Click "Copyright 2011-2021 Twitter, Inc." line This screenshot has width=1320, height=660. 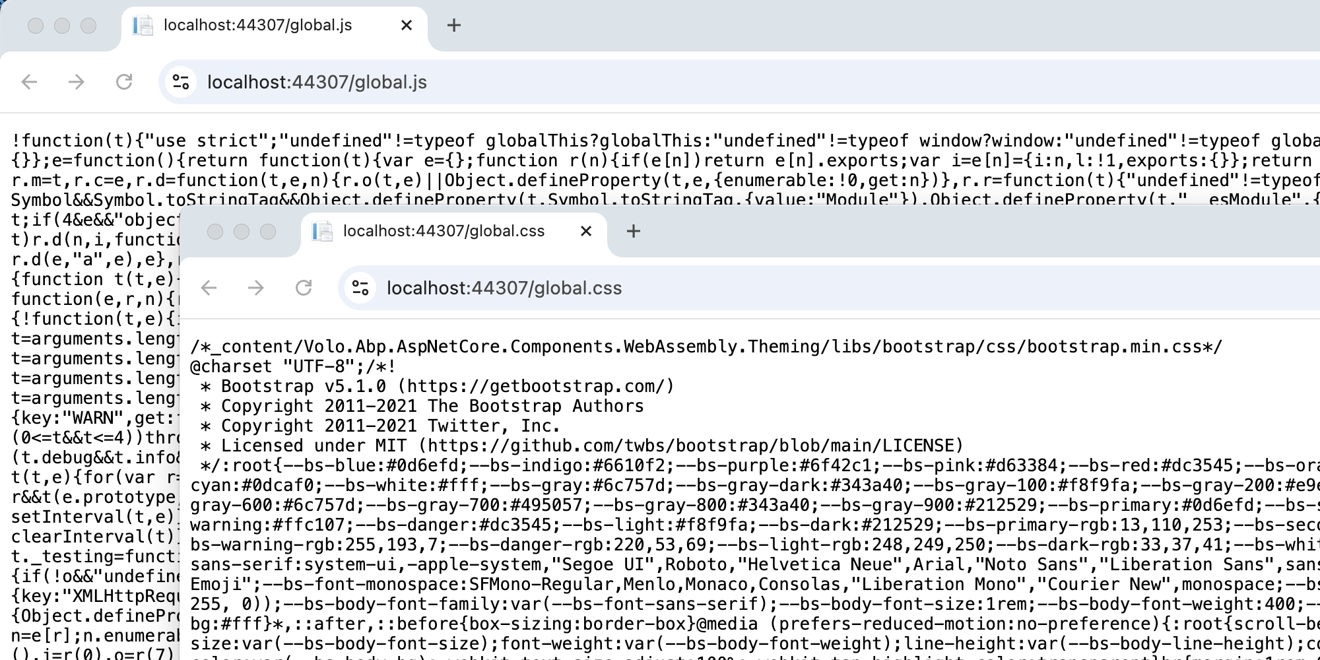[x=391, y=426]
